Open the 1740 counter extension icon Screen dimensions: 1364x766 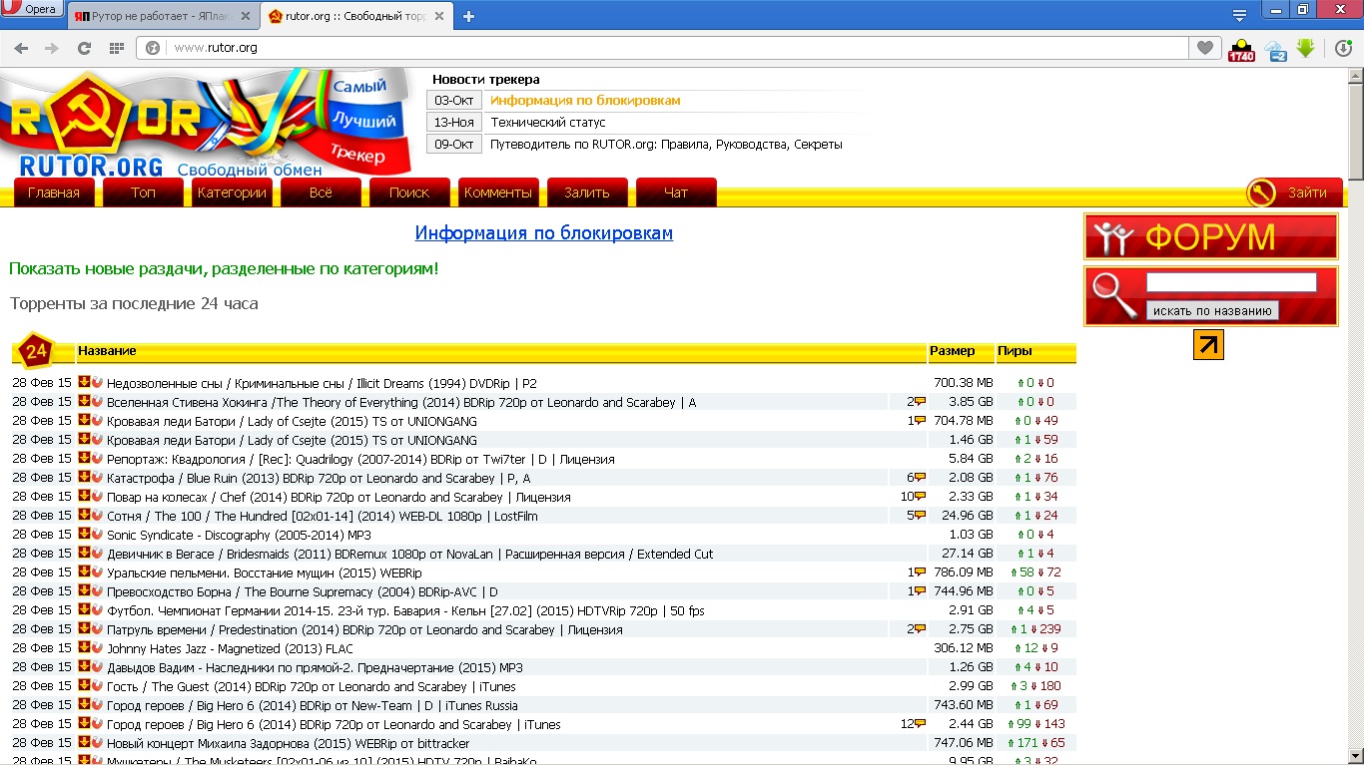point(1240,49)
